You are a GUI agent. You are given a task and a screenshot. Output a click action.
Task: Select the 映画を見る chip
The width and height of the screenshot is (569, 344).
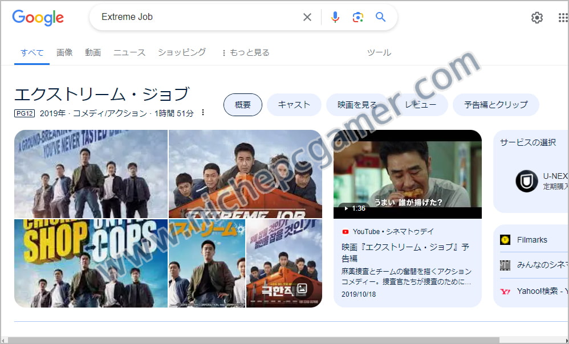[x=357, y=105]
